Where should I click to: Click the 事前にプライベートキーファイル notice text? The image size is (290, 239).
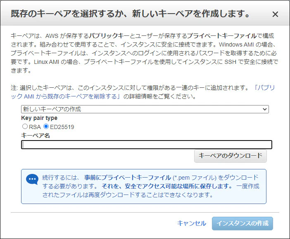128,178
